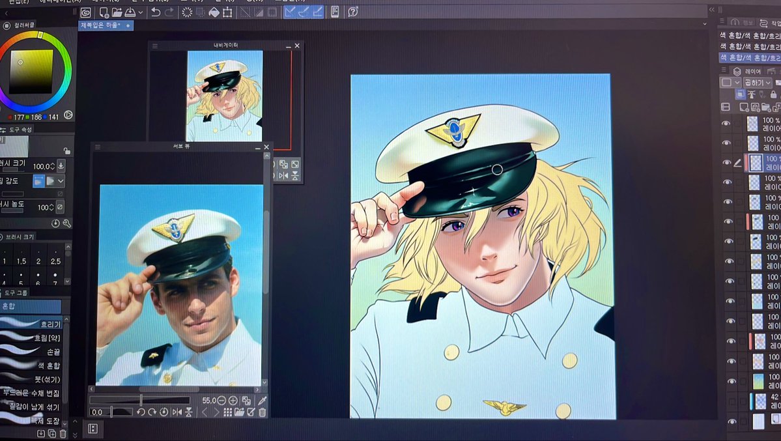
Task: Choose the 색 혼합 sub tool
Action: [31, 365]
